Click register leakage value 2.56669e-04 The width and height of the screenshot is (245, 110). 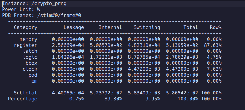pos(68,45)
